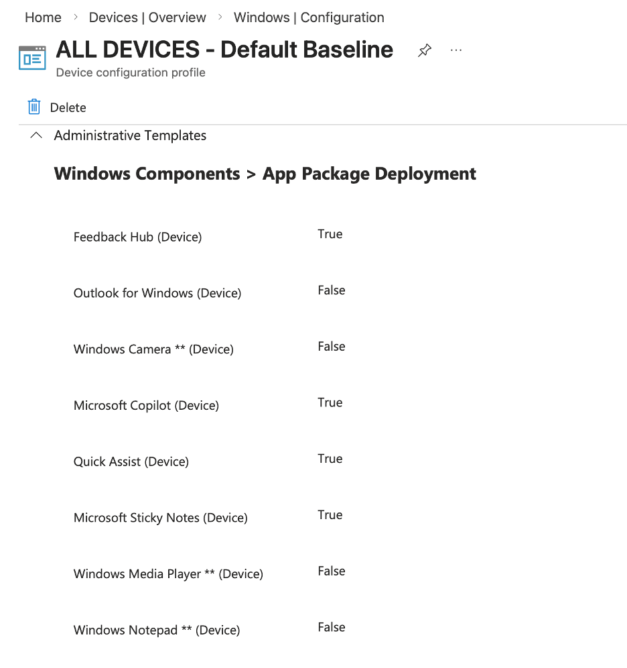Navigate to Devices | Overview breadcrumb
627x668 pixels.
pos(147,17)
